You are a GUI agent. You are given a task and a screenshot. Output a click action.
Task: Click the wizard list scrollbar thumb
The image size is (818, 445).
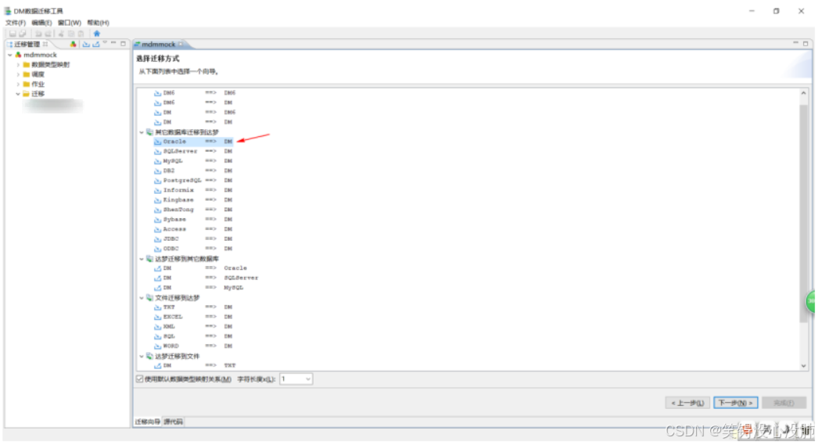point(803,213)
